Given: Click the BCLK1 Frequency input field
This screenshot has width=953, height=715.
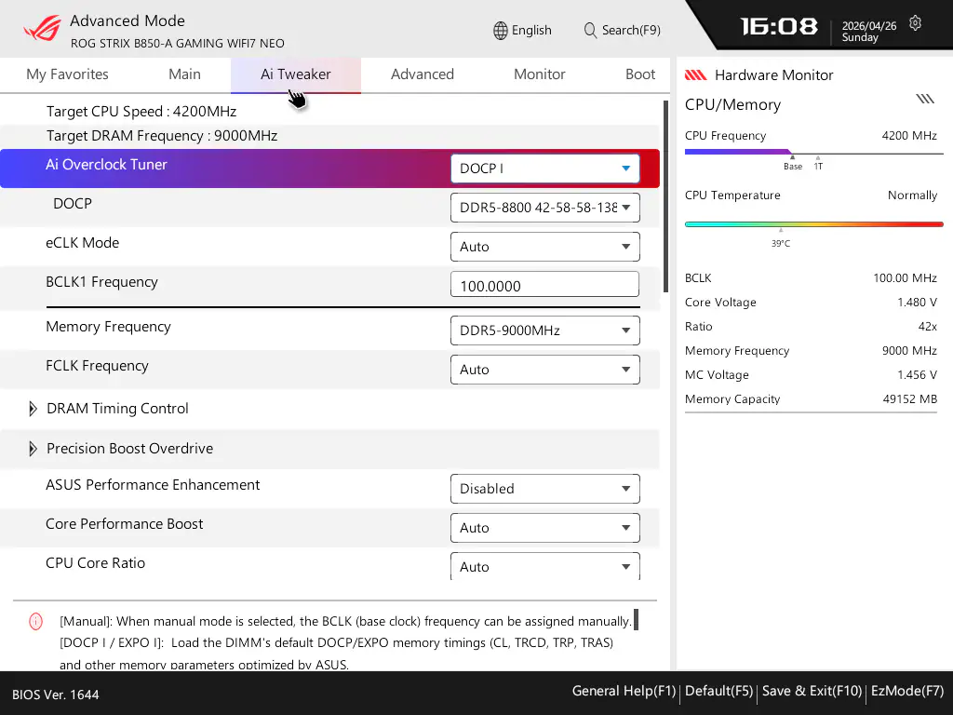Looking at the screenshot, I should [x=545, y=285].
